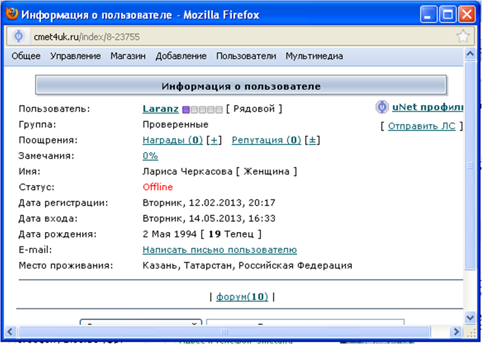This screenshot has width=482, height=344.
Task: Click Написать письмо пользователю link
Action: click(220, 250)
